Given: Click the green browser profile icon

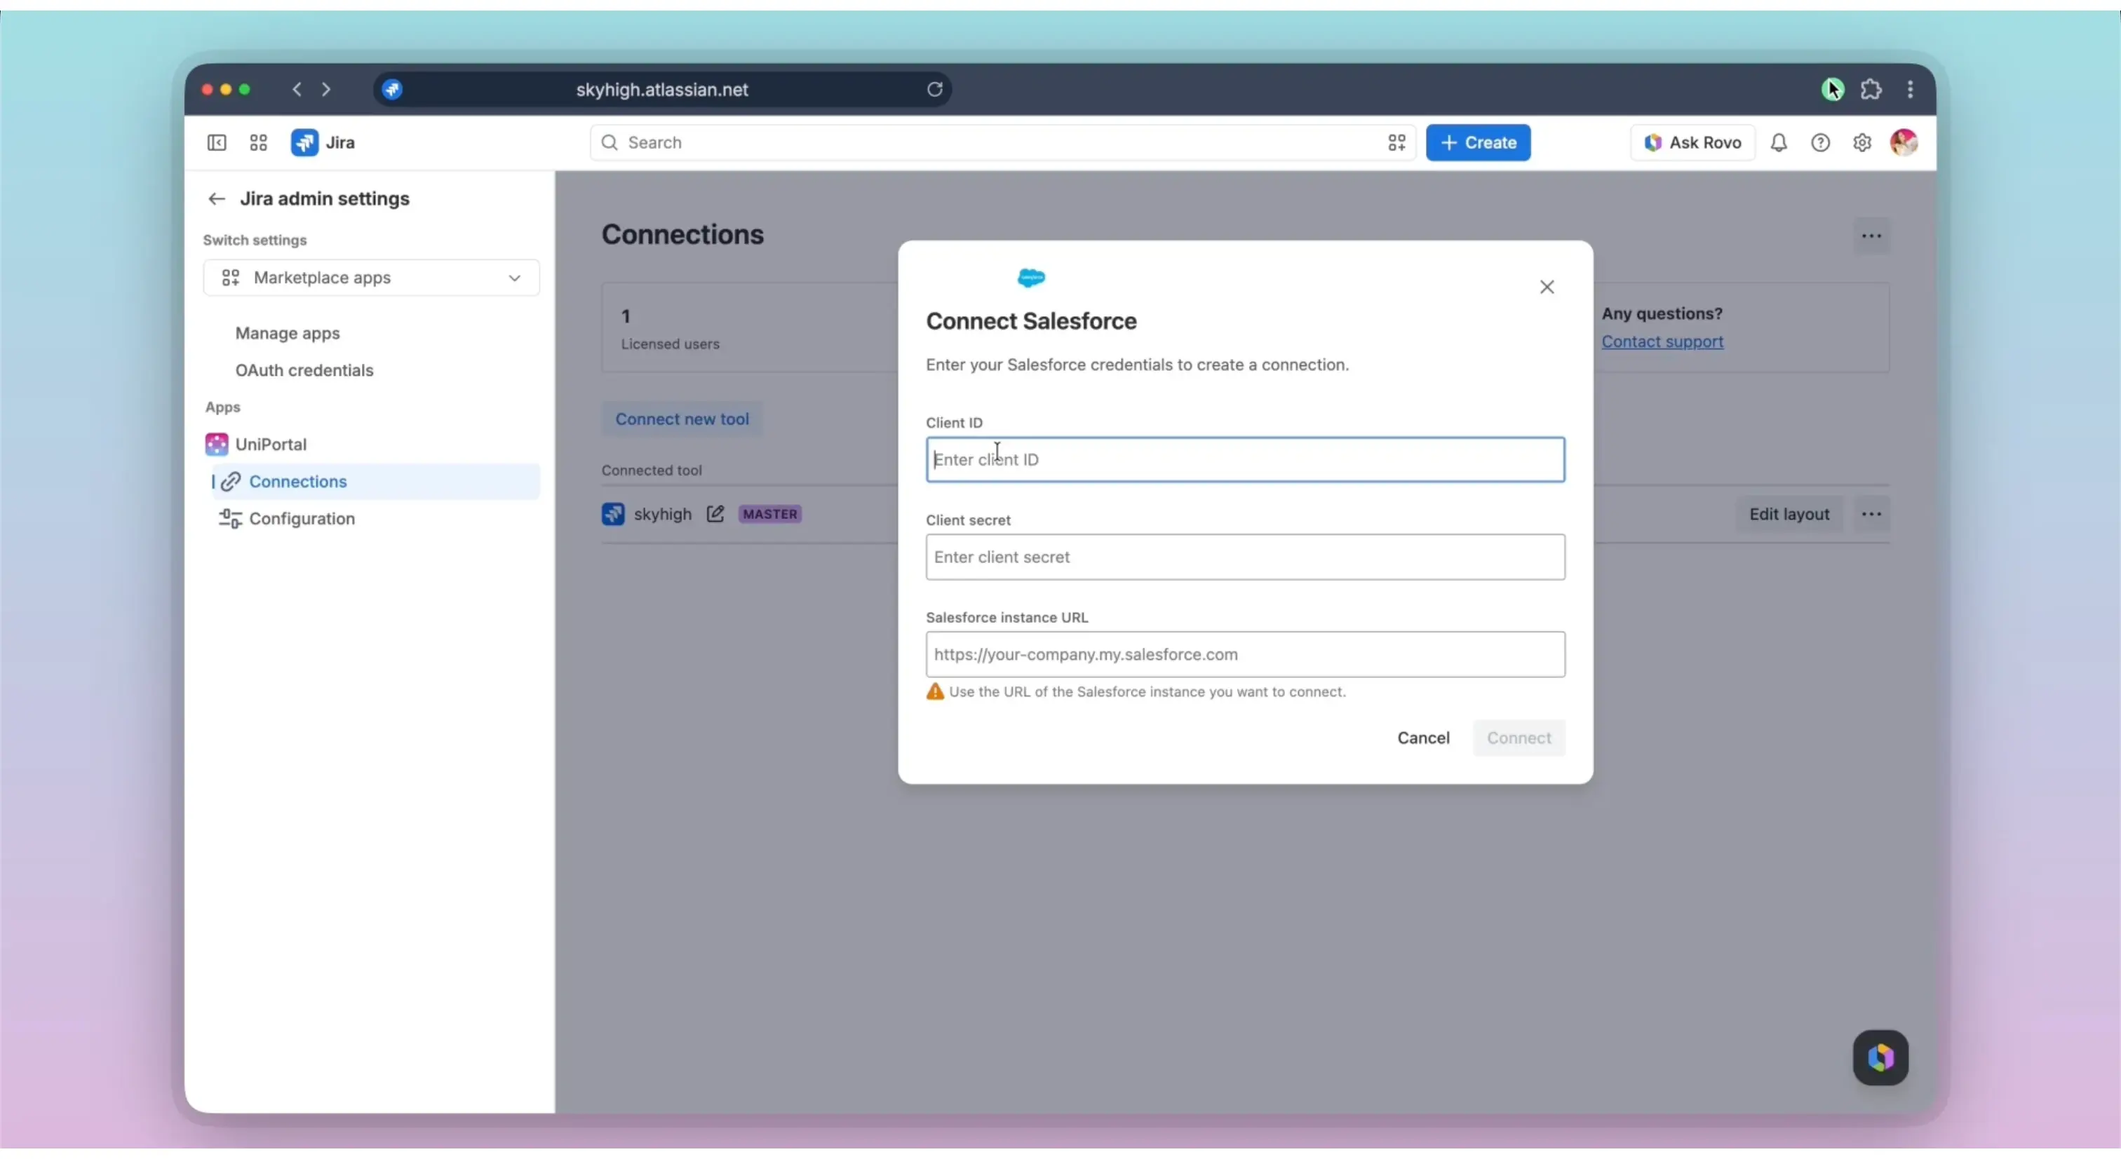Looking at the screenshot, I should (1833, 90).
